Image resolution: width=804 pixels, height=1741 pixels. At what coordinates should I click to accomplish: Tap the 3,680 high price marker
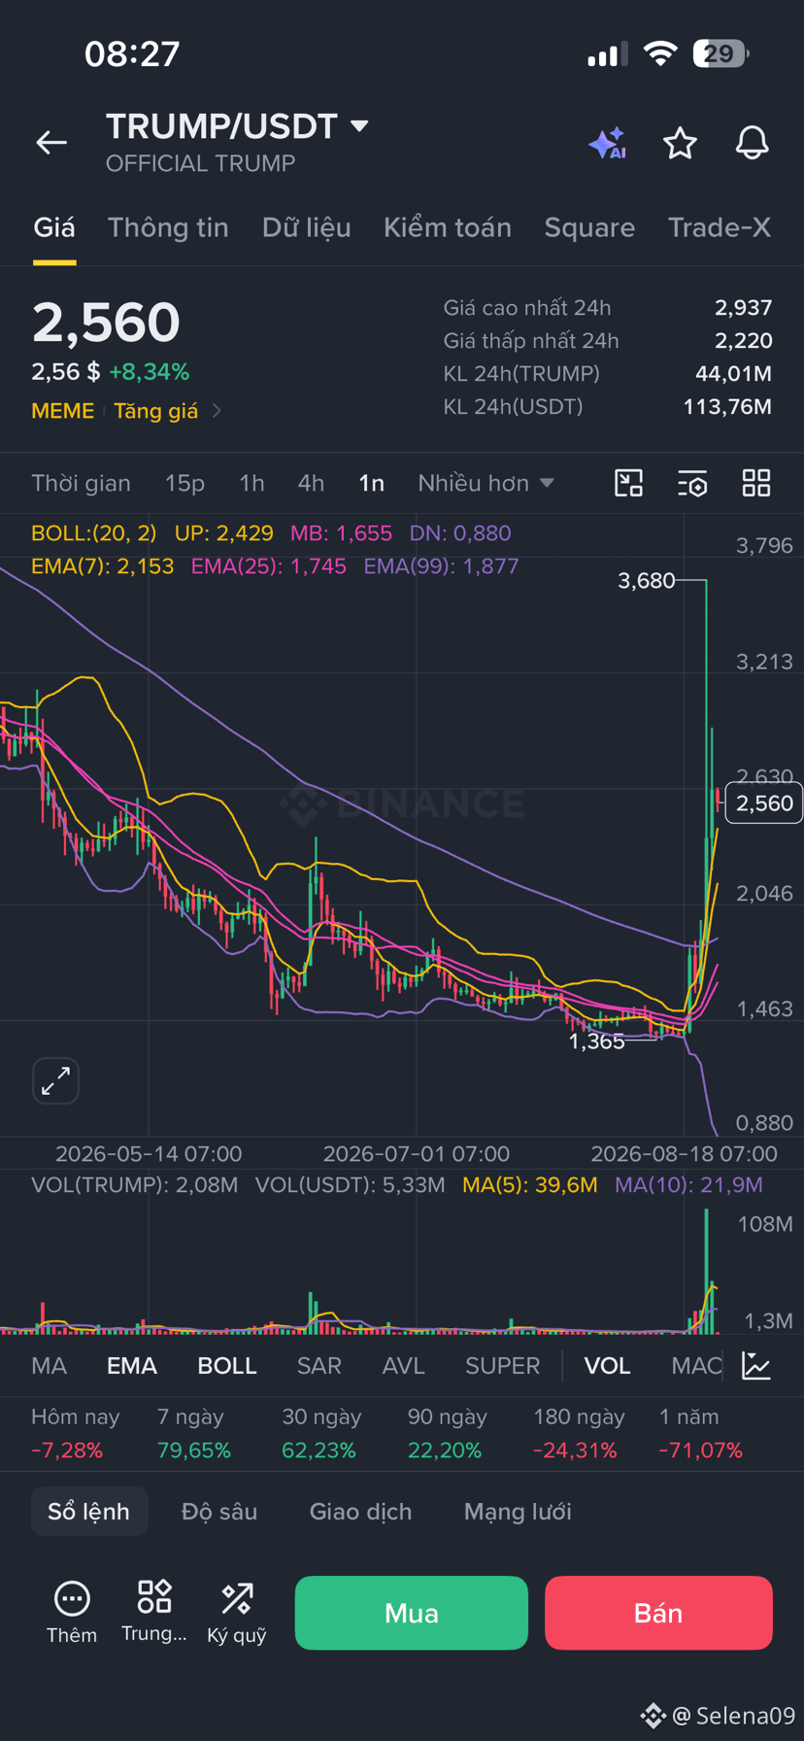(x=647, y=580)
